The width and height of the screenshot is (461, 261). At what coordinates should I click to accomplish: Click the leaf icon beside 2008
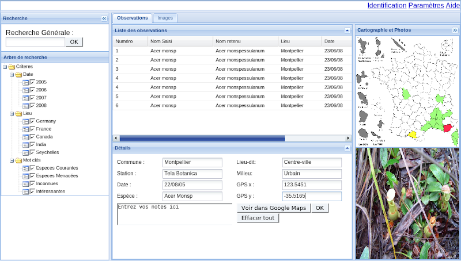(x=26, y=106)
